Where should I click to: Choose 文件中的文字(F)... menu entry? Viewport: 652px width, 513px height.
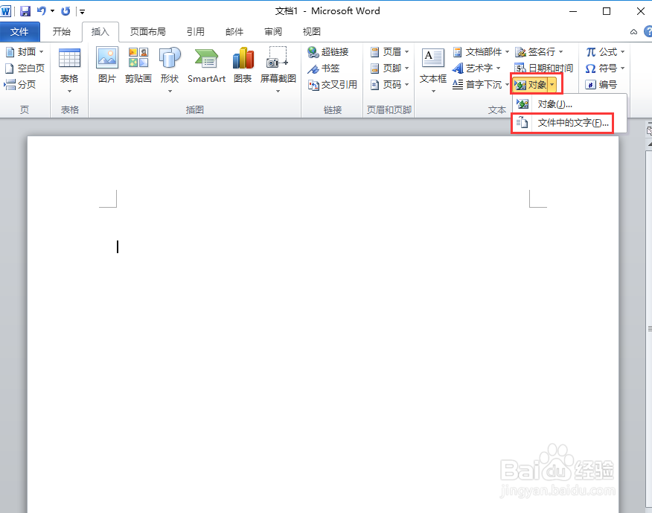click(x=569, y=123)
